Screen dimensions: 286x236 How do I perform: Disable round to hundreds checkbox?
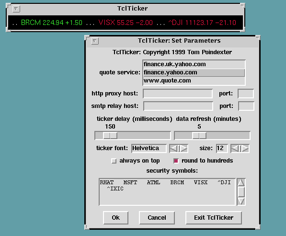[176, 161]
